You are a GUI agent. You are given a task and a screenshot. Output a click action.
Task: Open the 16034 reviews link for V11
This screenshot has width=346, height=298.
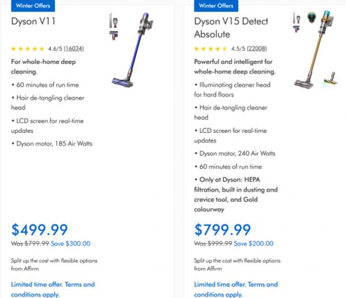click(x=75, y=49)
